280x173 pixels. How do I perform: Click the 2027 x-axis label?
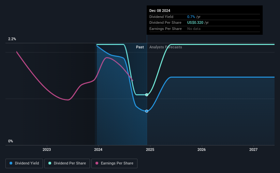click(x=253, y=150)
